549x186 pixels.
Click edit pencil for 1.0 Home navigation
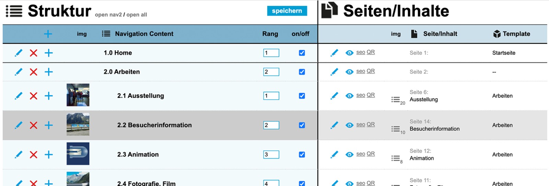pos(19,53)
